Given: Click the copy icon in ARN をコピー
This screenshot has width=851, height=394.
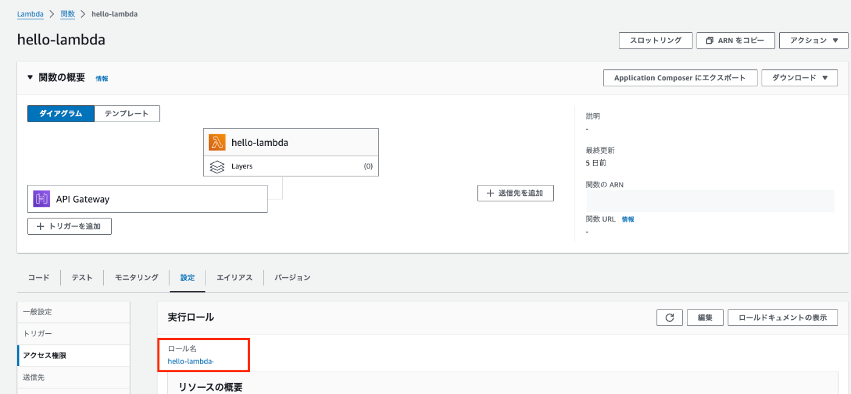Looking at the screenshot, I should (709, 41).
